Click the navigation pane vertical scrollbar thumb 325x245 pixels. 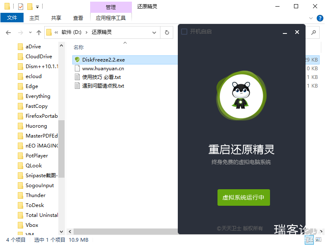61,149
